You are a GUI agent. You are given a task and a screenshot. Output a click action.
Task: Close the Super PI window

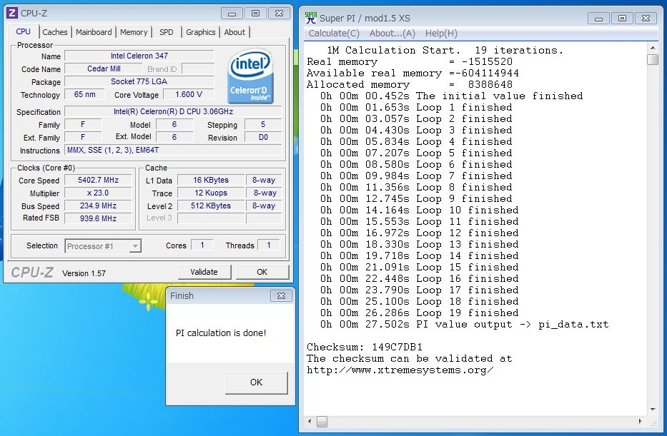[x=648, y=18]
